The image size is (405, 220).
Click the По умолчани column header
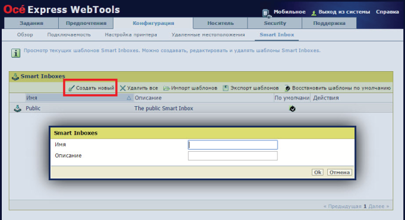point(292,98)
